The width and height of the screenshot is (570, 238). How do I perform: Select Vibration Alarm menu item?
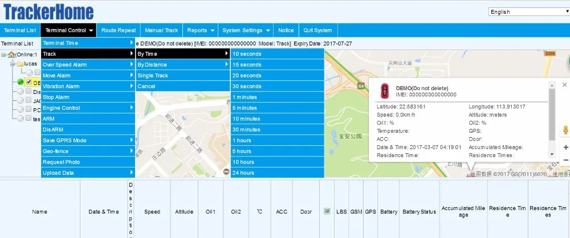coord(88,87)
